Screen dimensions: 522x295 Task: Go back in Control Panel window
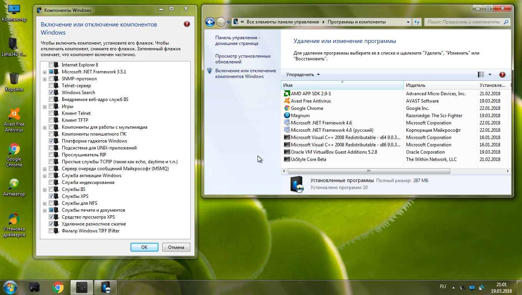(210, 22)
